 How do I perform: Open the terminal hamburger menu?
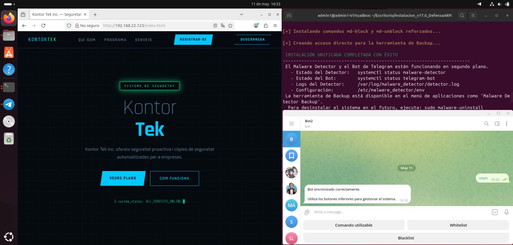[x=473, y=15]
